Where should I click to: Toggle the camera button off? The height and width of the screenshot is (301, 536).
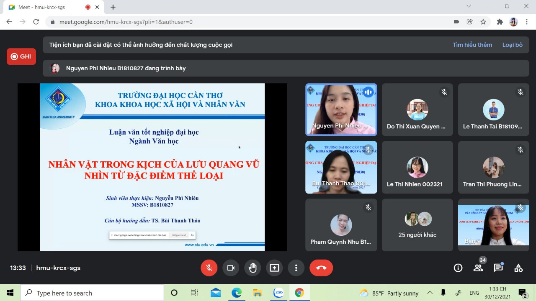231,268
